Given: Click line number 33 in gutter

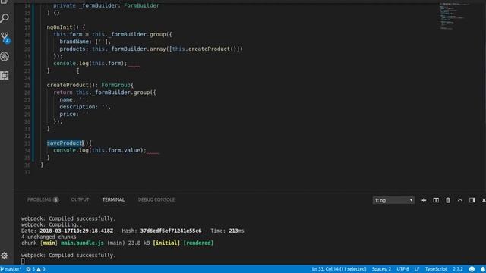Looking at the screenshot, I should click(27, 143).
